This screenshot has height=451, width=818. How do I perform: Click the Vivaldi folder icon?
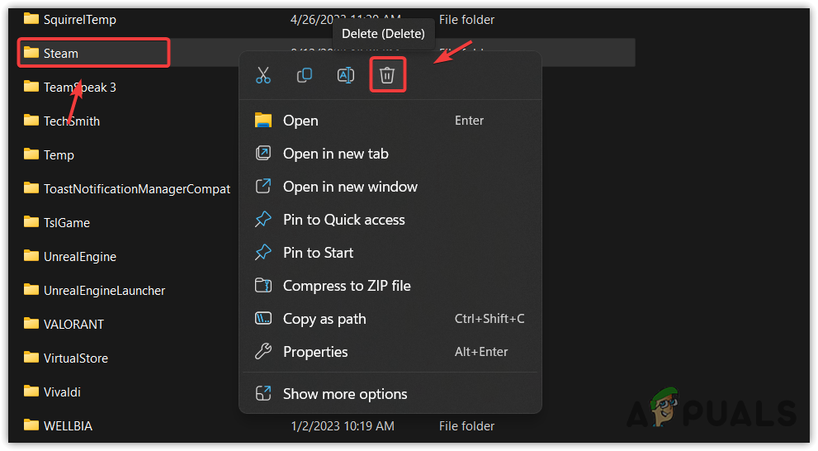click(x=31, y=391)
